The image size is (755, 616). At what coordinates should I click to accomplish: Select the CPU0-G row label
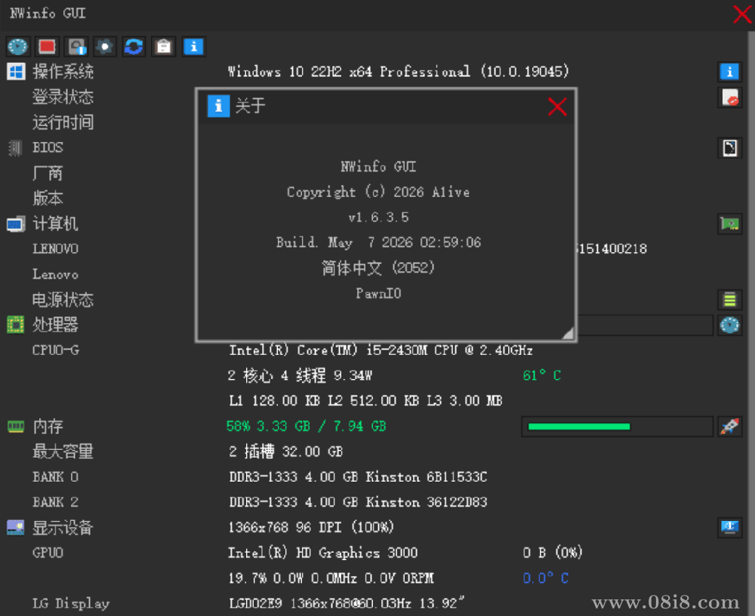pyautogui.click(x=56, y=350)
